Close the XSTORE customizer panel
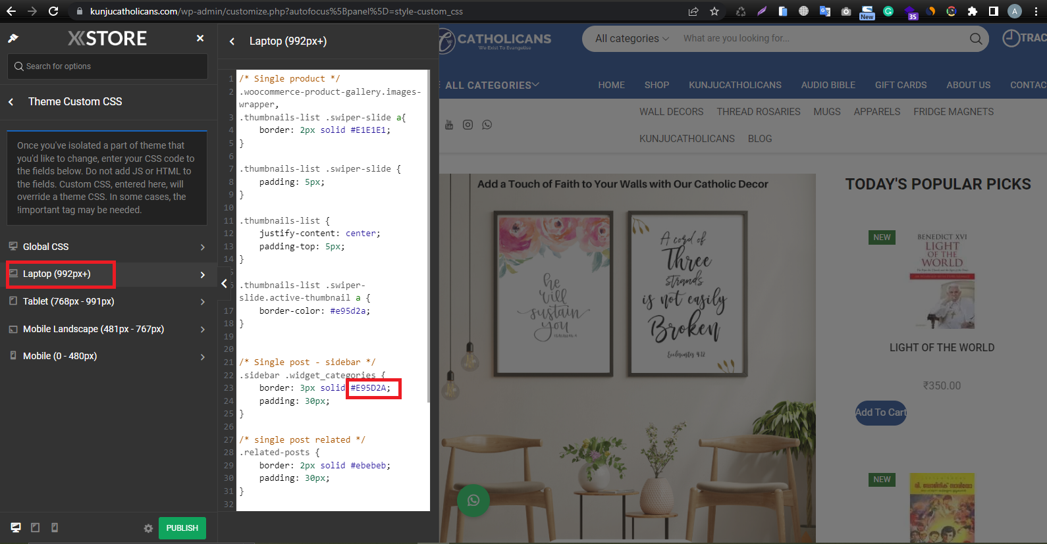The height and width of the screenshot is (544, 1047). pos(200,39)
